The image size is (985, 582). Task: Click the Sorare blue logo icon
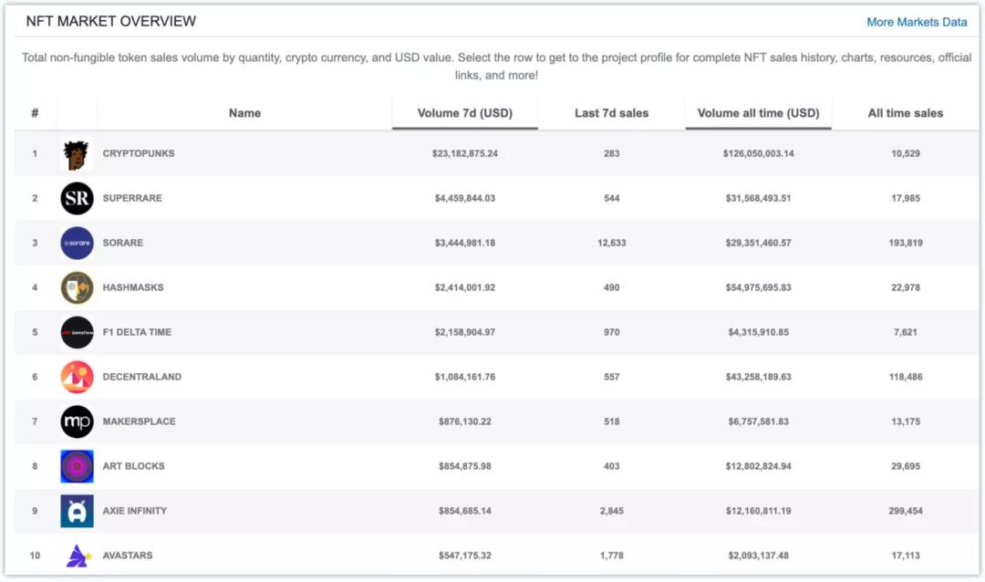pos(77,243)
